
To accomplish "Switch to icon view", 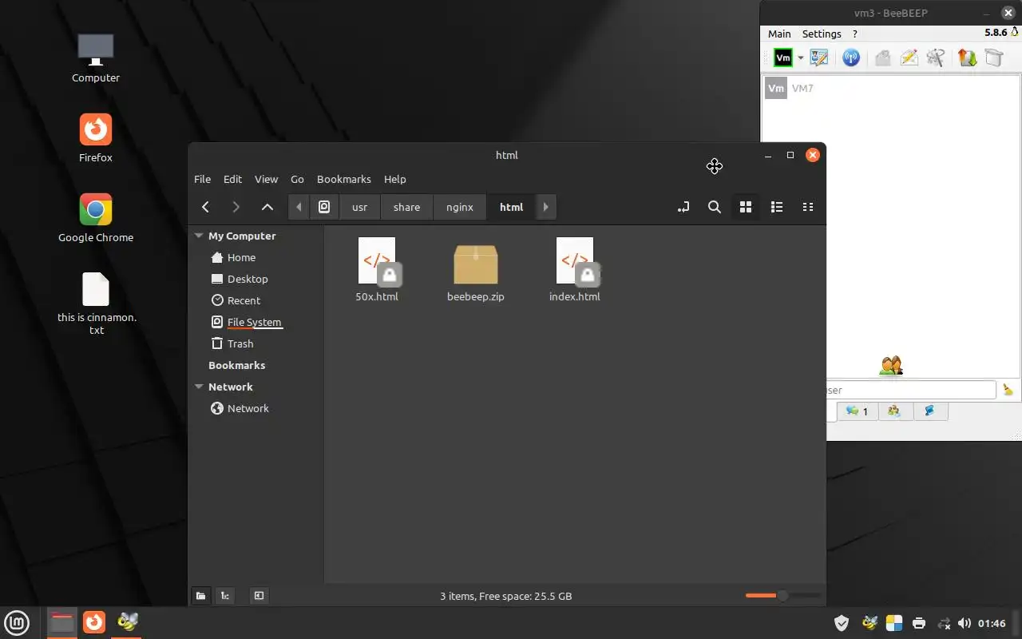I will click(x=746, y=207).
